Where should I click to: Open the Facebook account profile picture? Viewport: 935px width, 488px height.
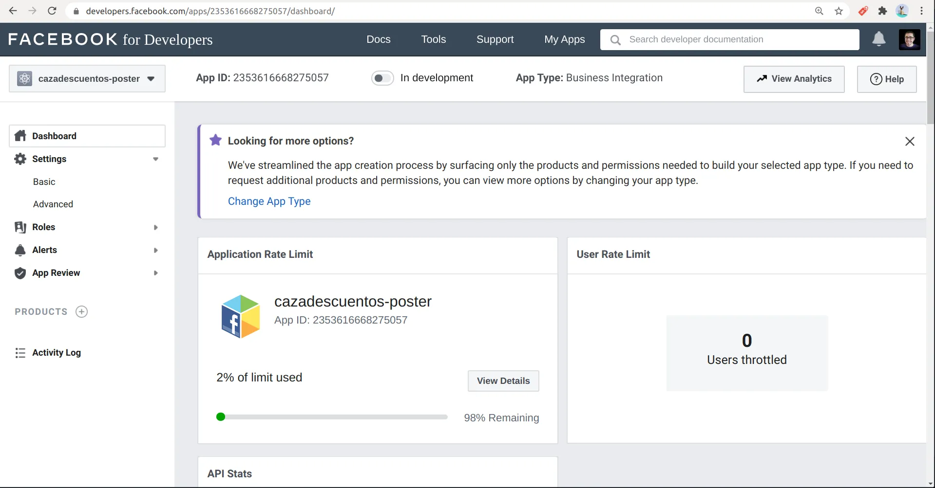point(909,39)
